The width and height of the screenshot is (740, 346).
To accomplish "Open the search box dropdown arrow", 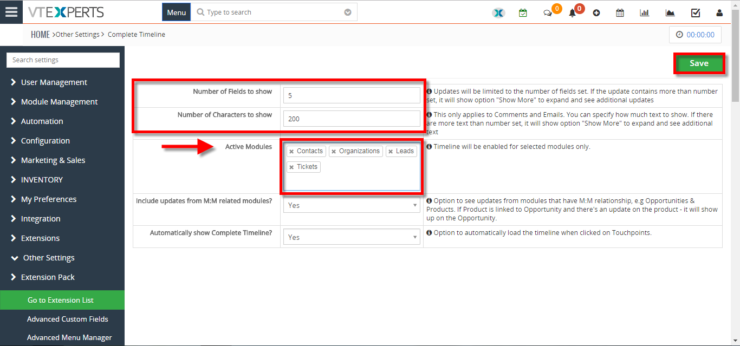I will 348,12.
